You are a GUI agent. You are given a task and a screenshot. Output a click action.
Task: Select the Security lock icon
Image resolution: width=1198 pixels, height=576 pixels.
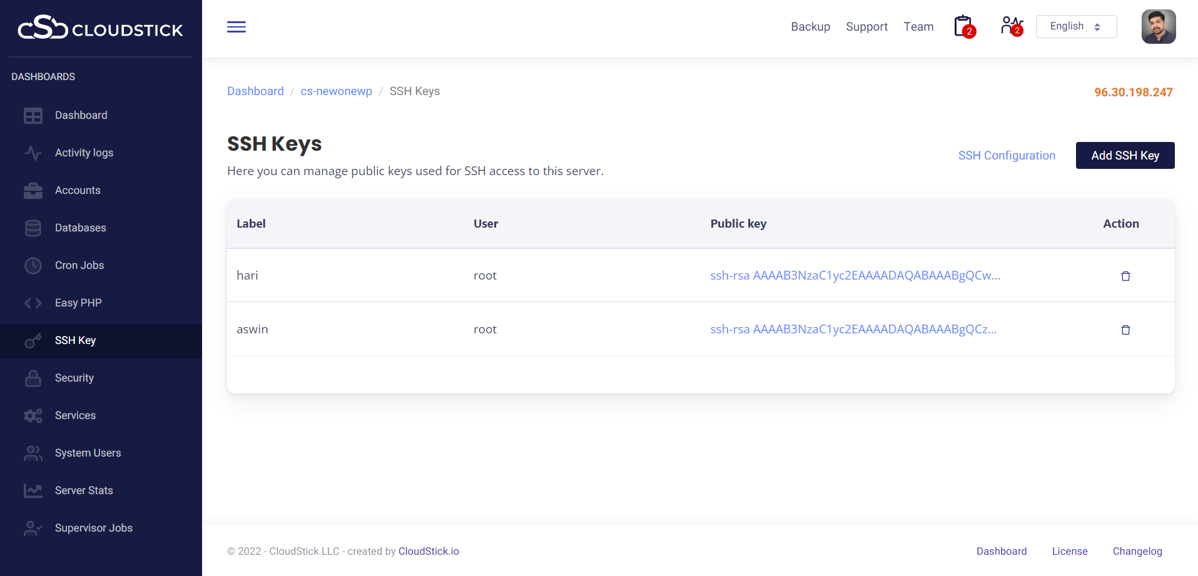33,378
